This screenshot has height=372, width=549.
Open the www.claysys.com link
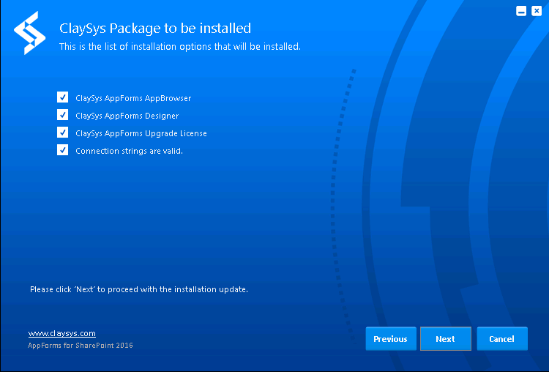(62, 333)
